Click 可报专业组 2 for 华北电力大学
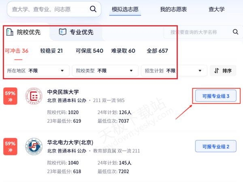This screenshot has width=243, height=182. click(216, 146)
